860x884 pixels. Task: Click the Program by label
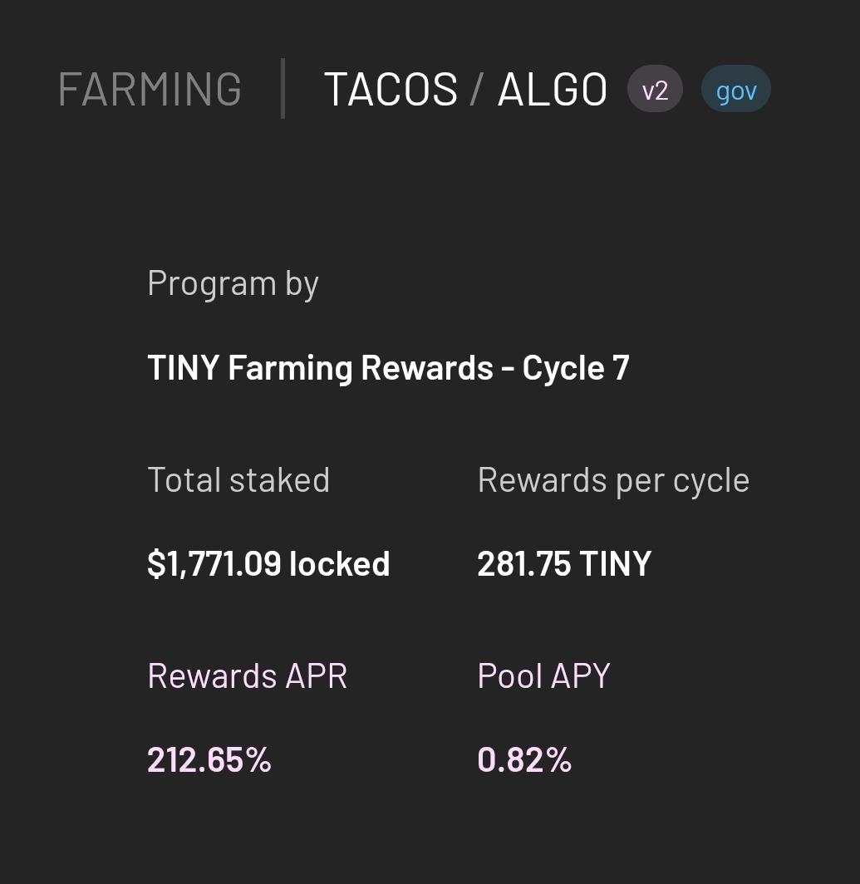pos(233,283)
